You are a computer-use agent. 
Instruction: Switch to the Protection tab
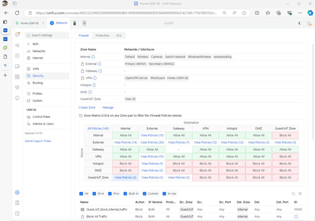click(x=102, y=36)
